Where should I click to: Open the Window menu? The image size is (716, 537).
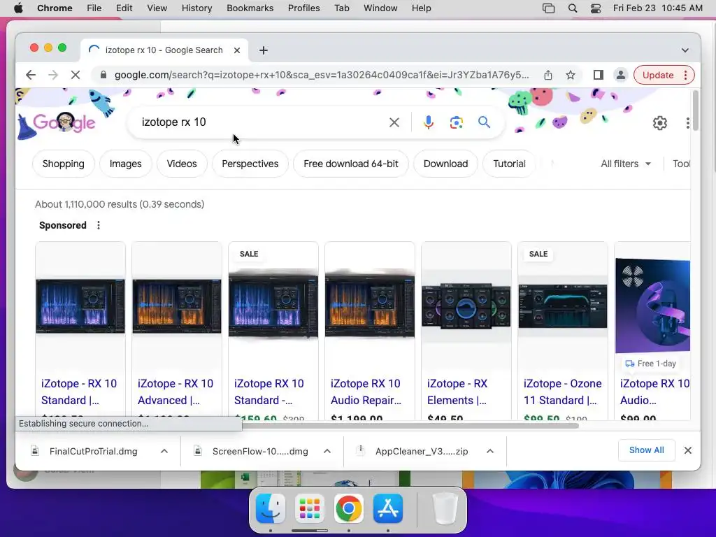click(380, 8)
